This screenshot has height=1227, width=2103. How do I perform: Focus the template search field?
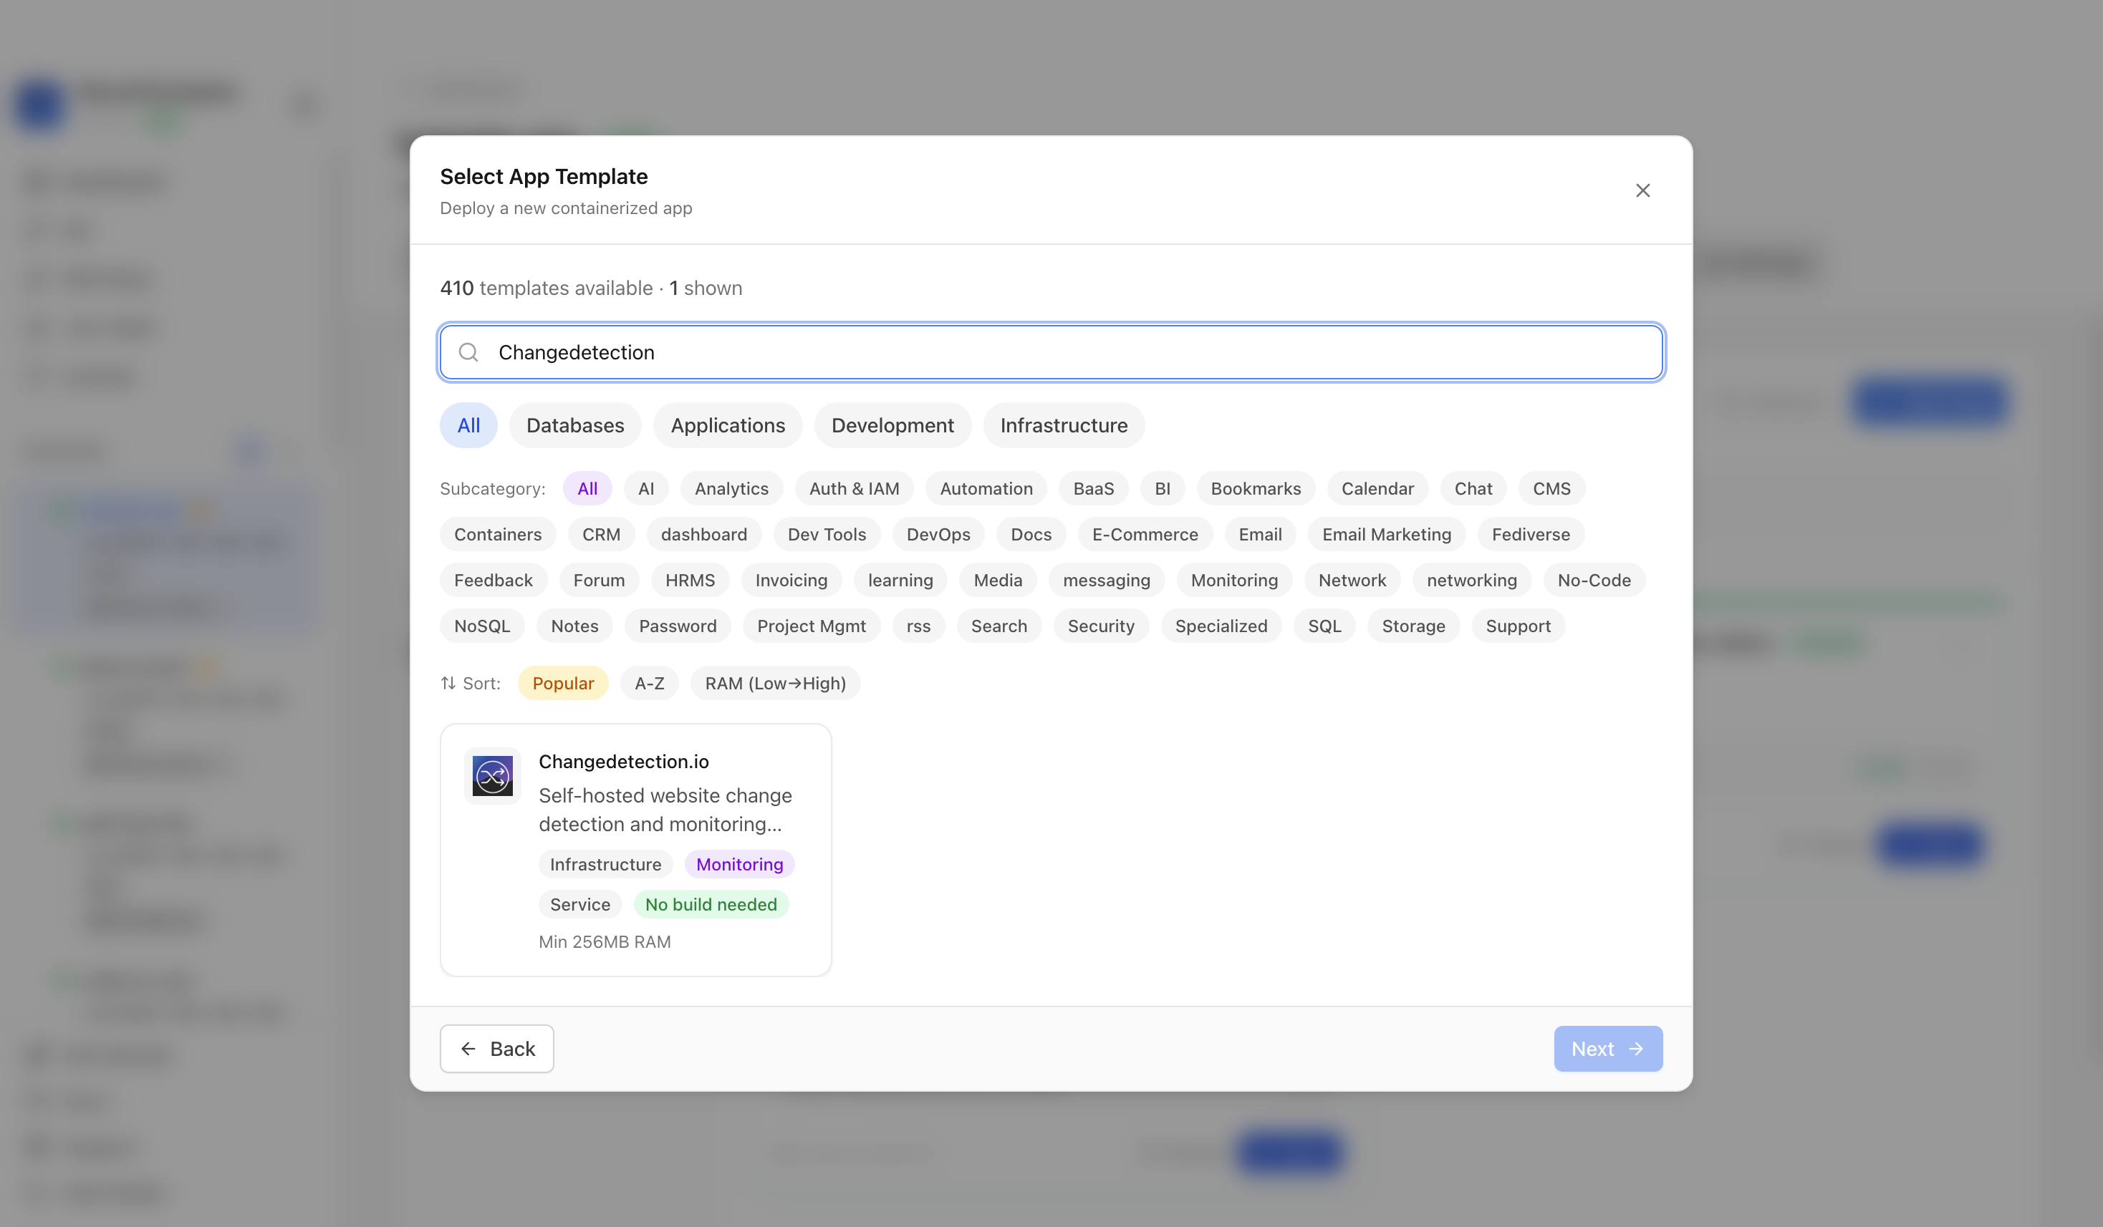1051,352
